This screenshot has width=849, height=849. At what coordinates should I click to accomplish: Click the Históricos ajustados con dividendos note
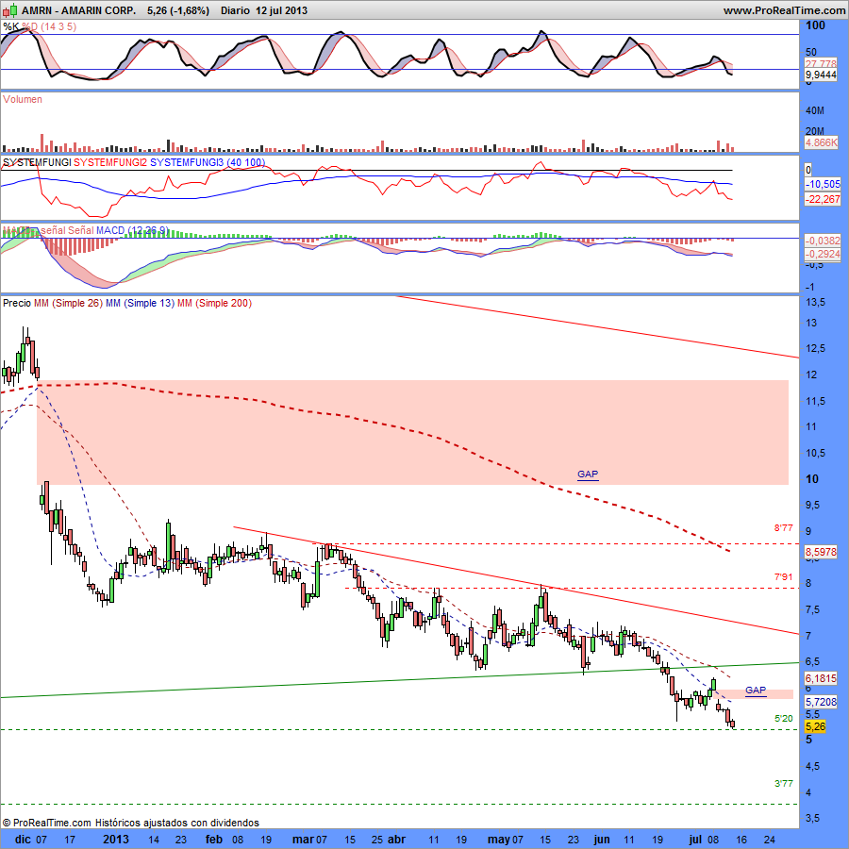(177, 823)
